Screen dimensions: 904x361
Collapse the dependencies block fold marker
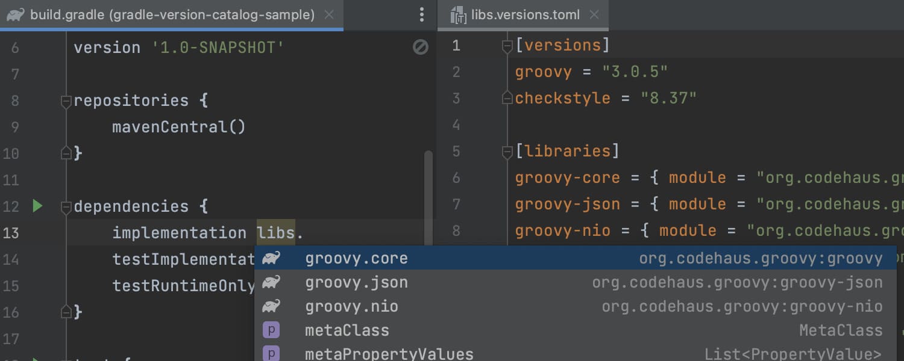click(x=66, y=207)
